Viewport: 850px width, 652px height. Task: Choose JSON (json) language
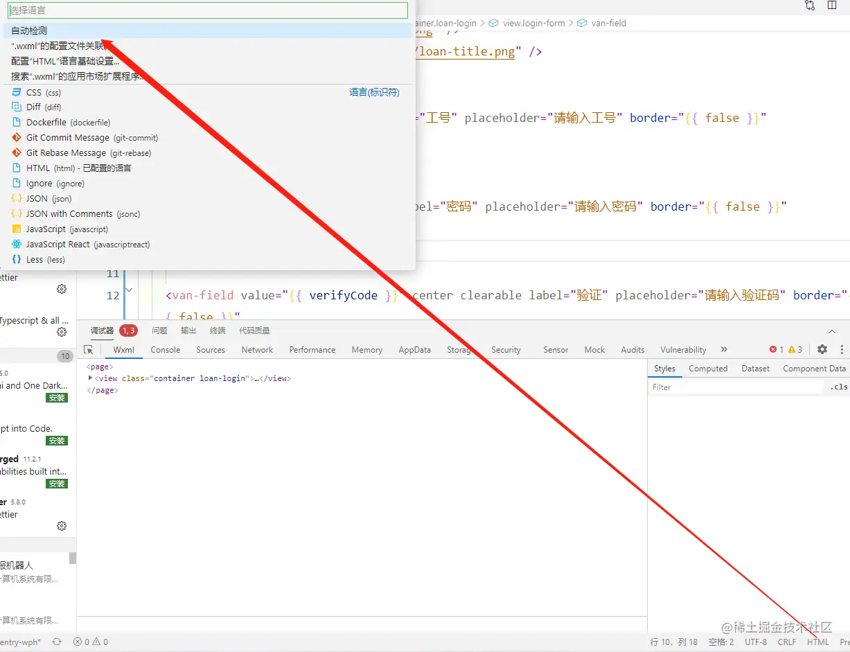(x=208, y=199)
